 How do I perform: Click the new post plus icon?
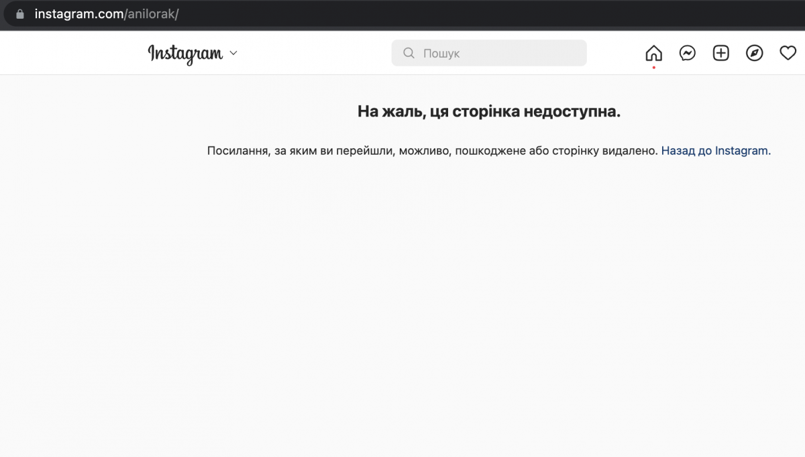click(x=721, y=53)
